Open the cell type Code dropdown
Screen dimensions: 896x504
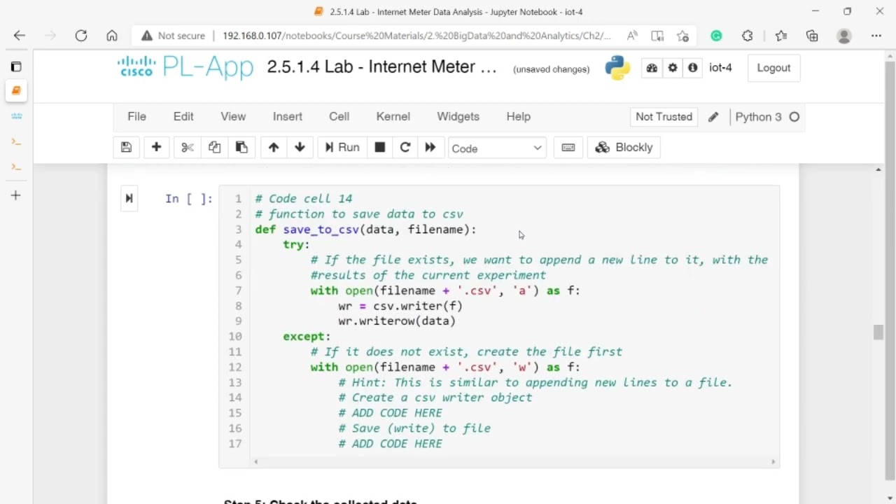click(x=496, y=148)
